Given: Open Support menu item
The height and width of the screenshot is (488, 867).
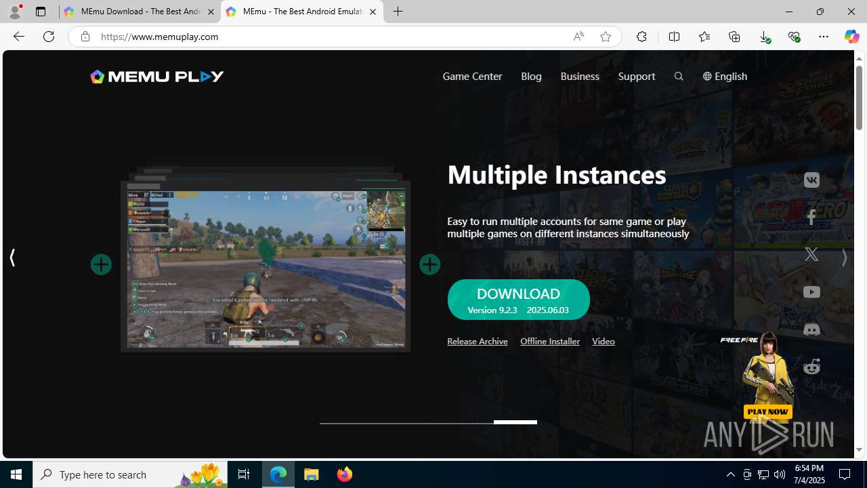Looking at the screenshot, I should 637,77.
